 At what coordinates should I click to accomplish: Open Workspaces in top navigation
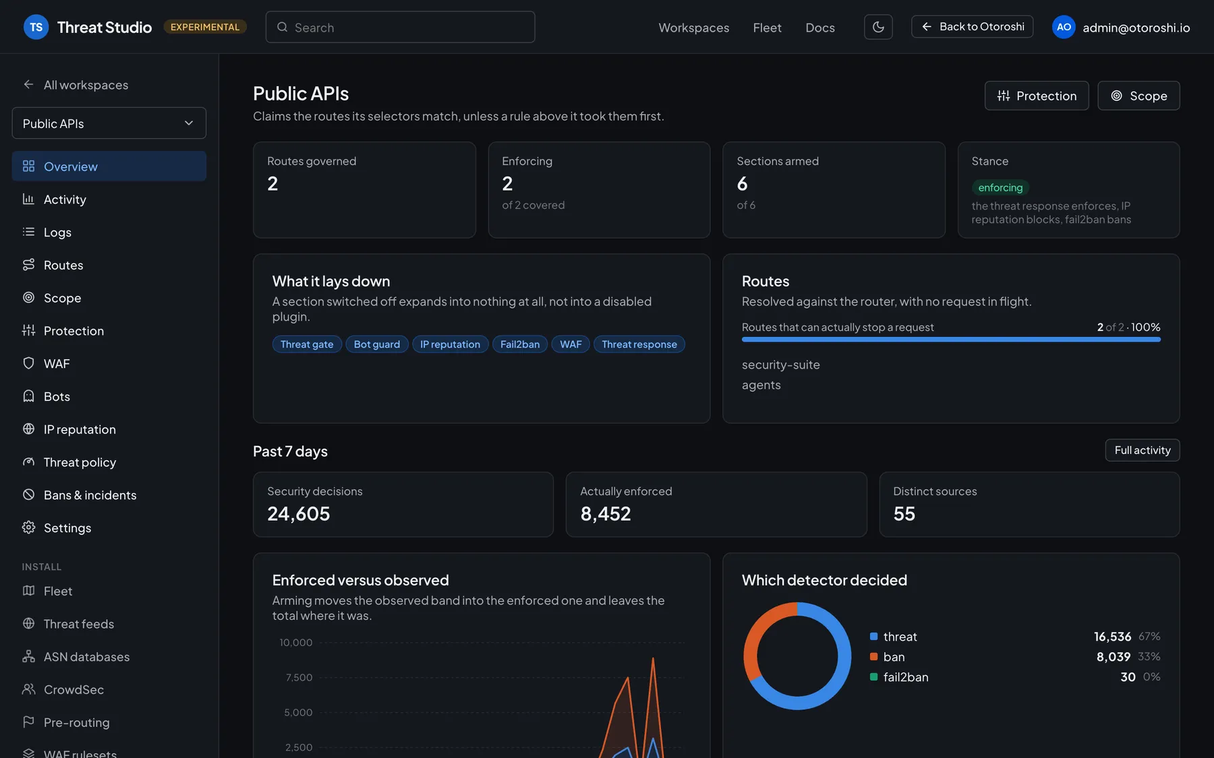coord(694,28)
